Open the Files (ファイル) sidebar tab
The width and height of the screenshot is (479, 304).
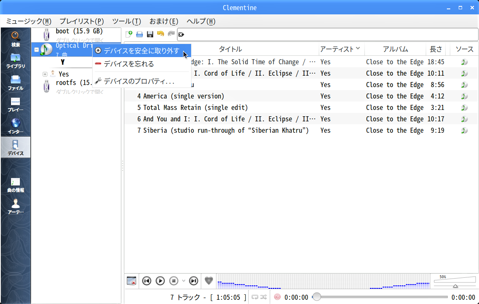point(16,82)
